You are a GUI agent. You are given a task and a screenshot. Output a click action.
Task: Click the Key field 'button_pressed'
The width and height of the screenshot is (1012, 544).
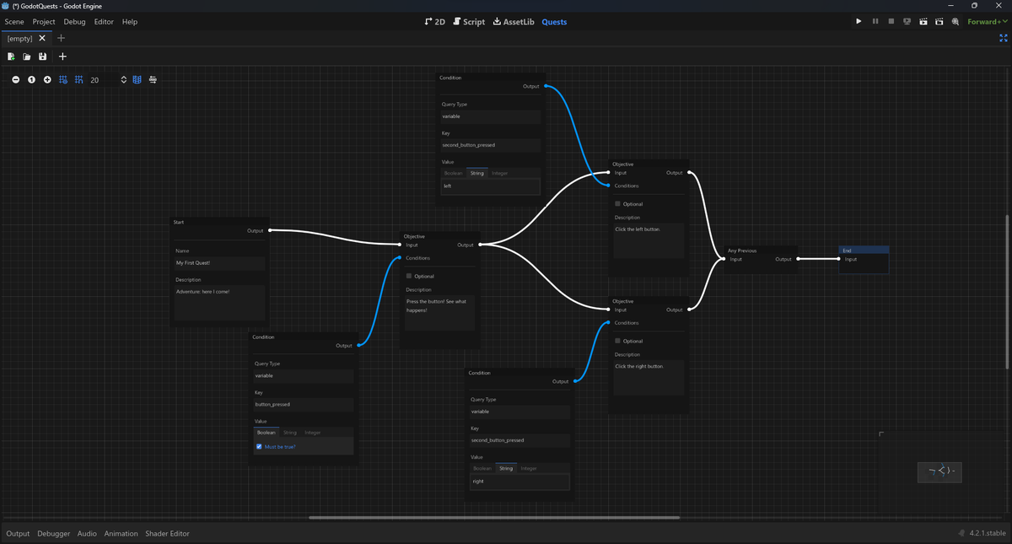click(303, 405)
